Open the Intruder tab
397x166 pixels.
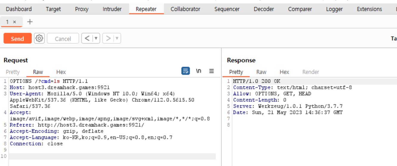pyautogui.click(x=112, y=9)
